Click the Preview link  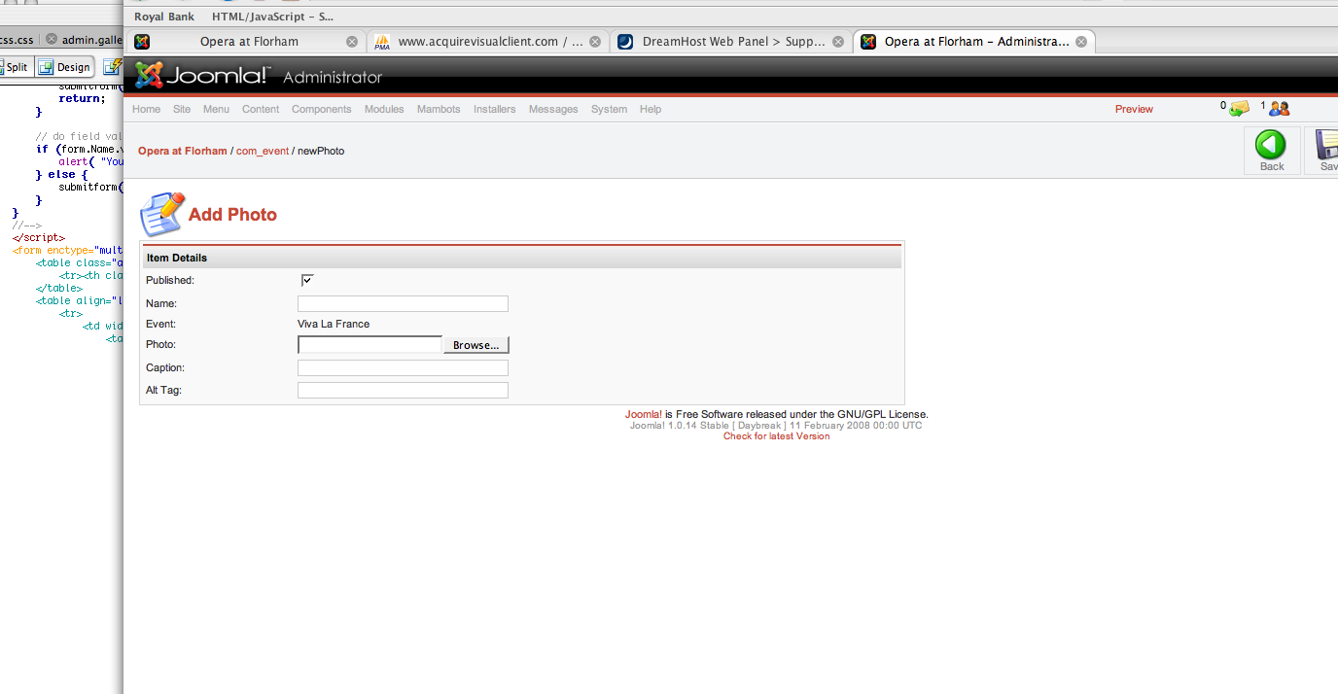point(1134,109)
